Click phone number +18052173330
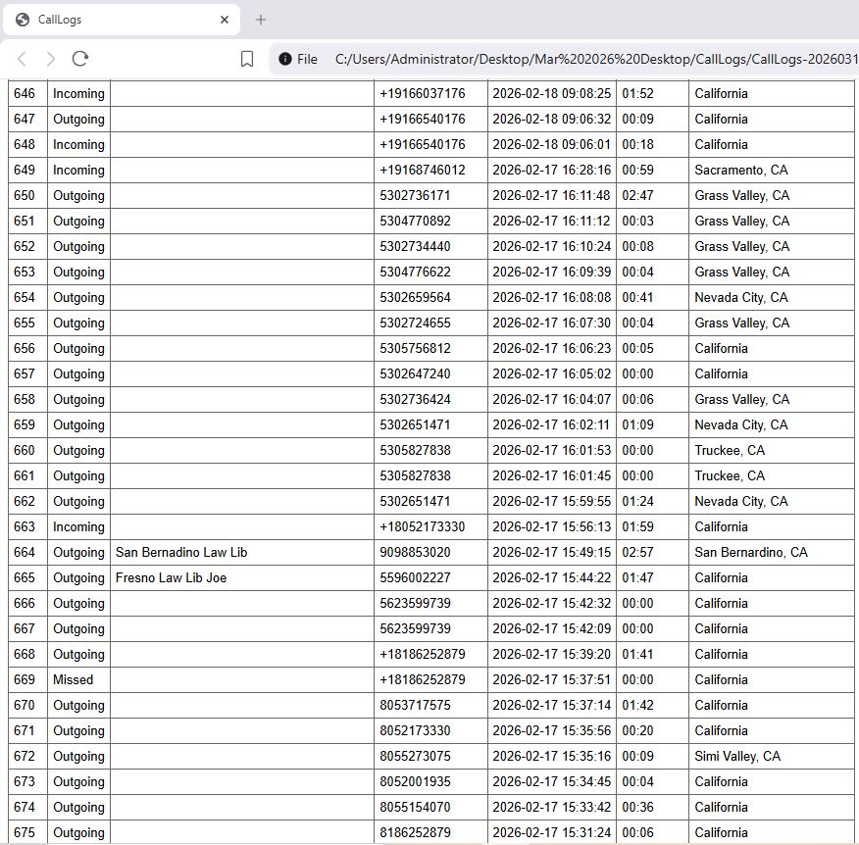 [x=423, y=526]
